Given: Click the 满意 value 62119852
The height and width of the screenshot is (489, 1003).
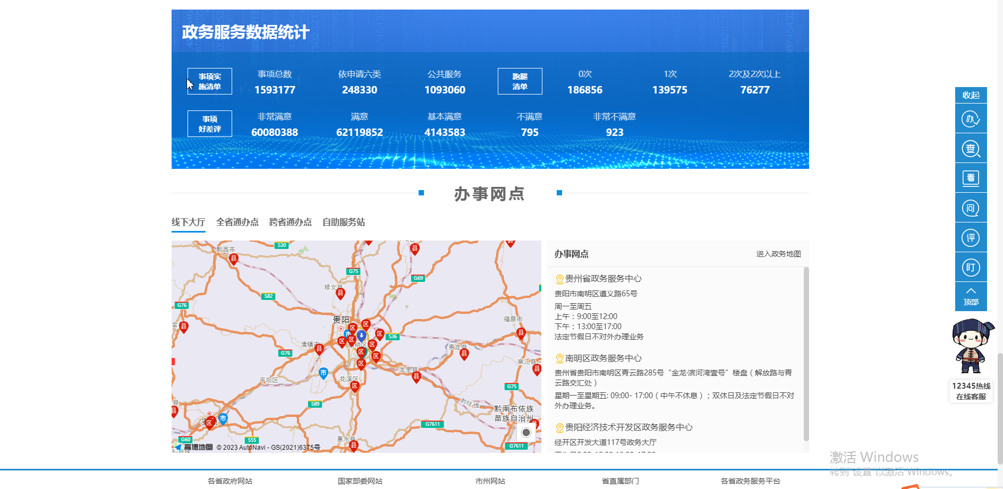Looking at the screenshot, I should 360,132.
